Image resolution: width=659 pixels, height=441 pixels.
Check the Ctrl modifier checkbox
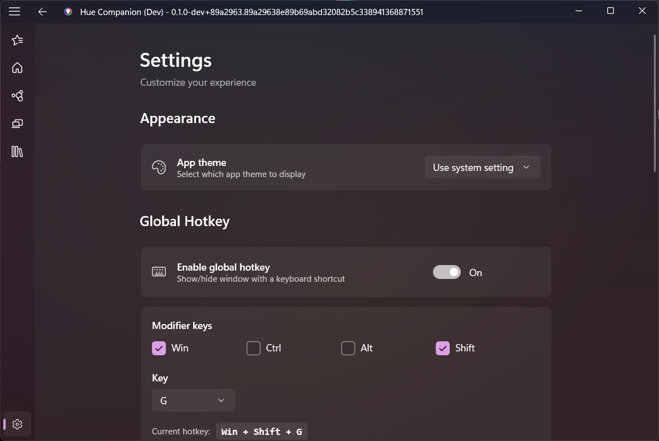[x=253, y=348]
